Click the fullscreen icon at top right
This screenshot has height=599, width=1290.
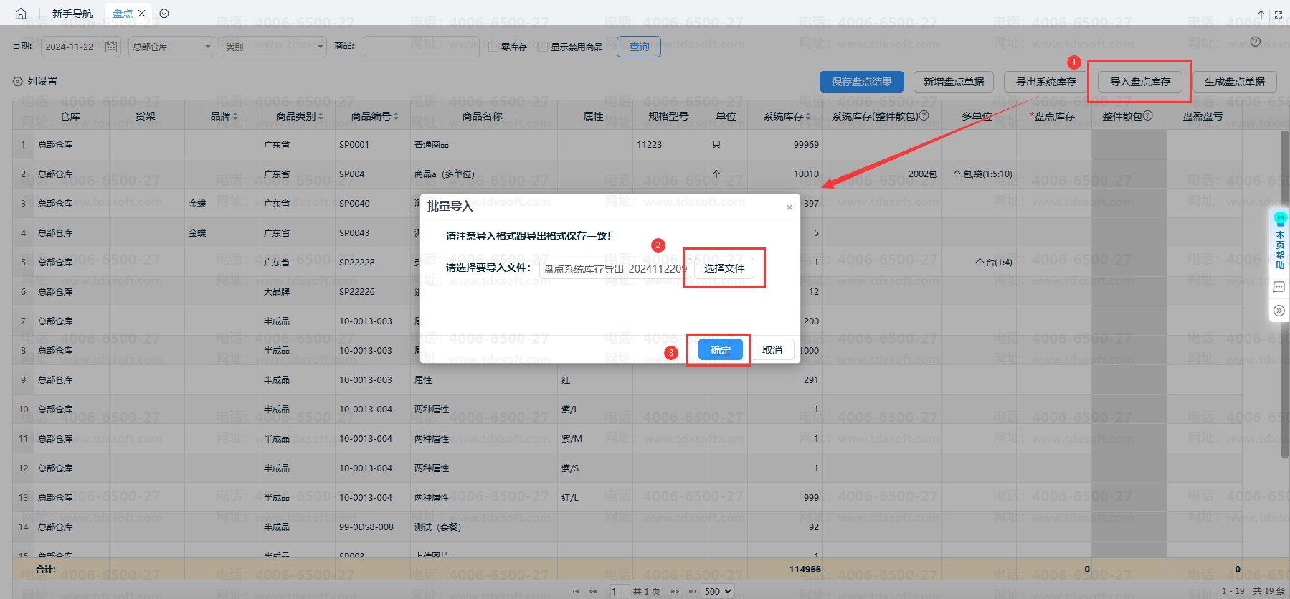point(1278,14)
